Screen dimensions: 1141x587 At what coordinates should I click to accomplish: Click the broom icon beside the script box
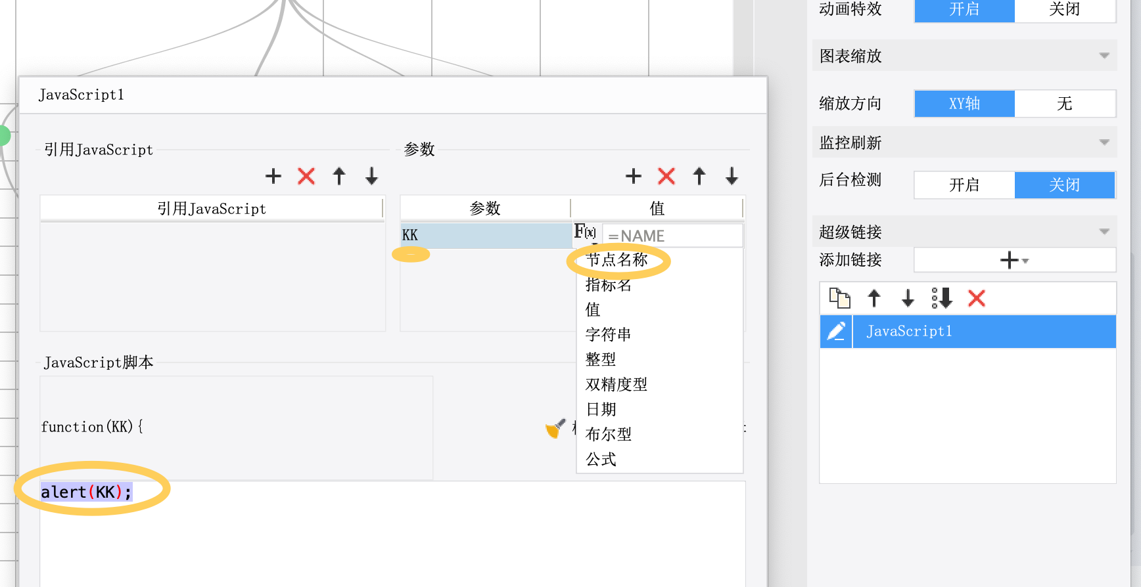pos(555,428)
